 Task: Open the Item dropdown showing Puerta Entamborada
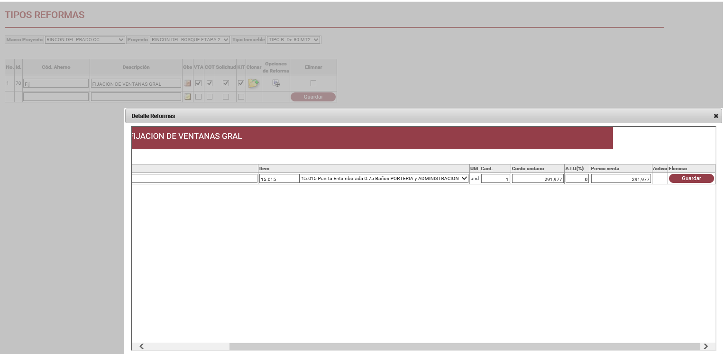click(384, 179)
